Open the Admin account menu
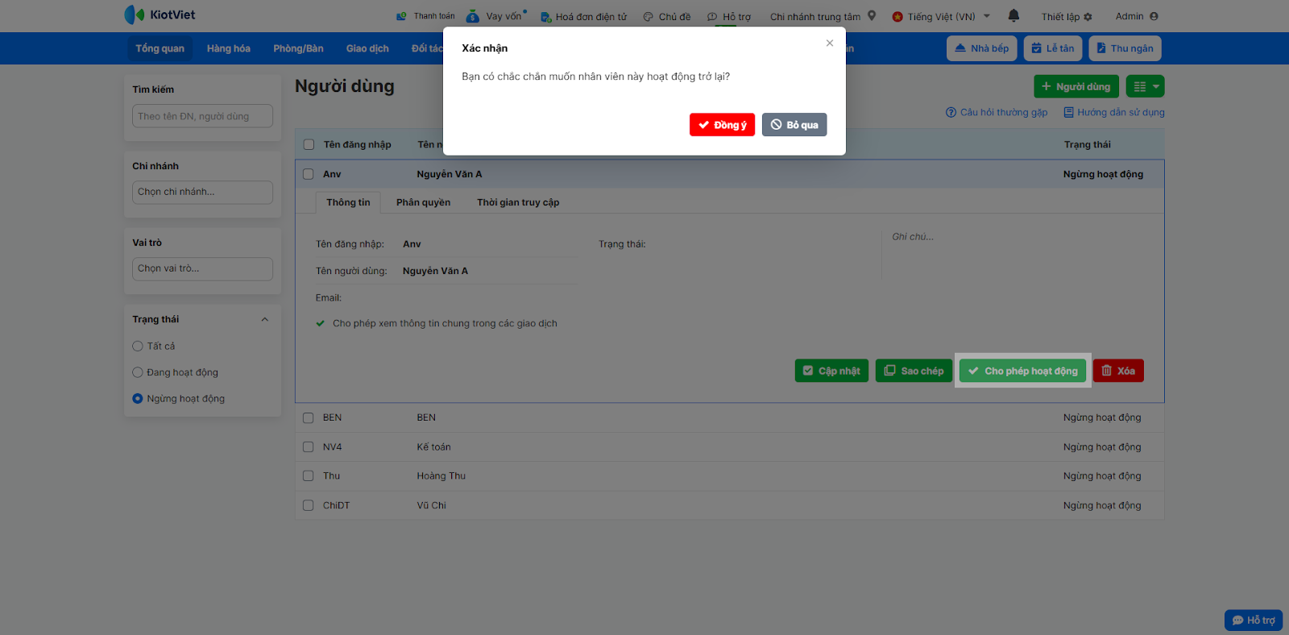 (1137, 16)
